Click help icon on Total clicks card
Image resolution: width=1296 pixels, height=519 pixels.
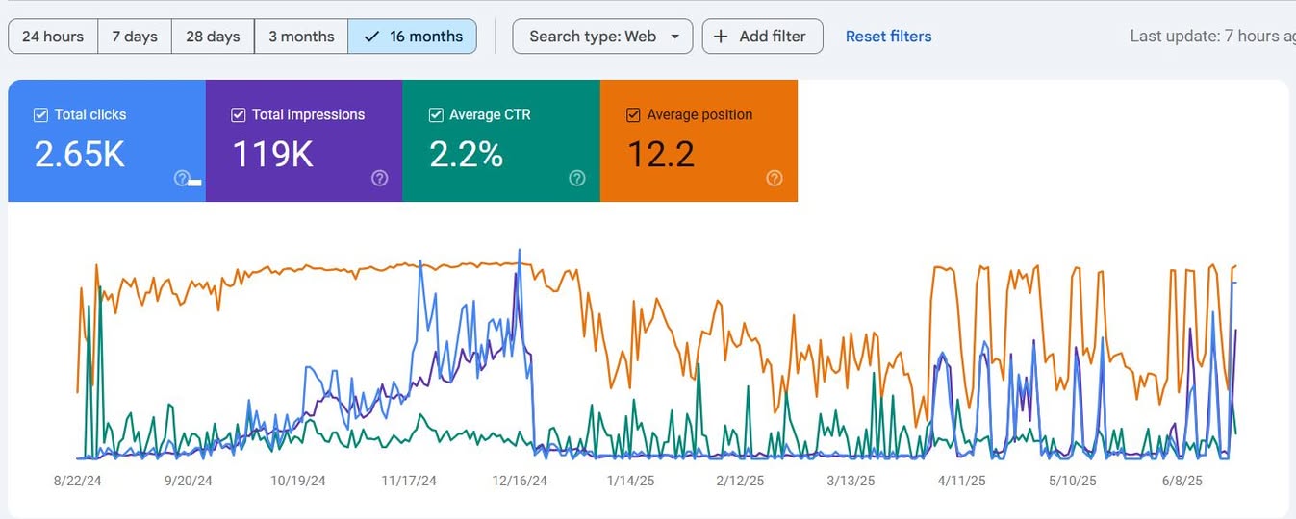pos(182,178)
